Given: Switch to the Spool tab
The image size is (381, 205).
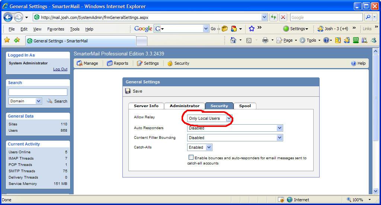Looking at the screenshot, I should coord(245,106).
